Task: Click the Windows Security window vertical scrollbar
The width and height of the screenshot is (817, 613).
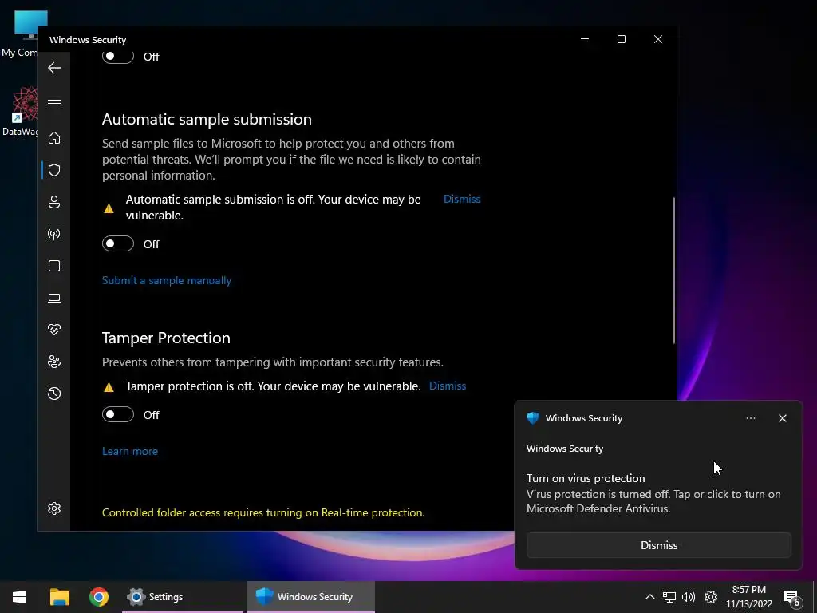Action: coord(673,270)
